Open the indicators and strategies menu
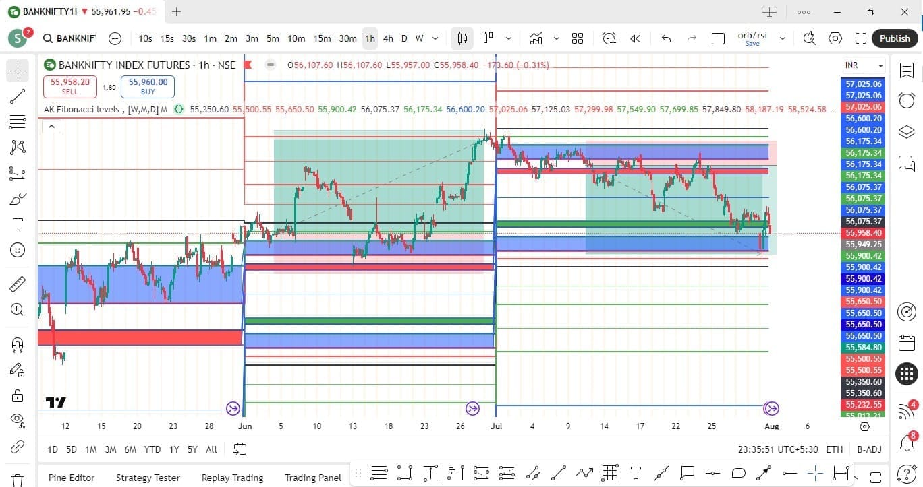 tap(536, 38)
